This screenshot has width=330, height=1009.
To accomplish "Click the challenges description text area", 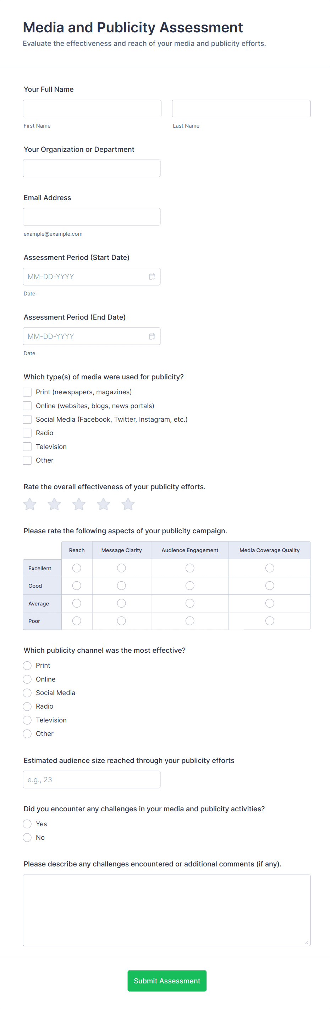I will coord(166,910).
